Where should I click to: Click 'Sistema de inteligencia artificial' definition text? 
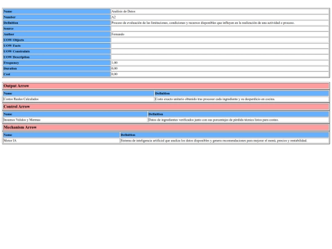[214, 141]
